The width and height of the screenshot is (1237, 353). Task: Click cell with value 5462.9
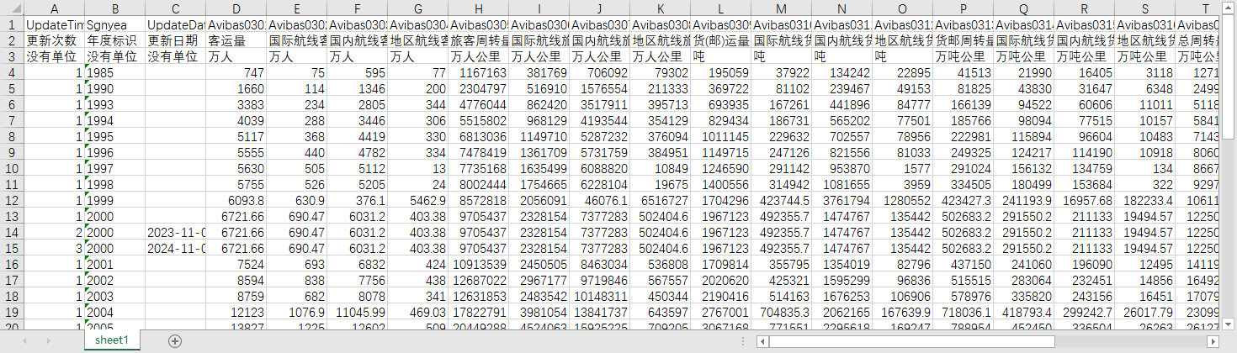[x=418, y=200]
